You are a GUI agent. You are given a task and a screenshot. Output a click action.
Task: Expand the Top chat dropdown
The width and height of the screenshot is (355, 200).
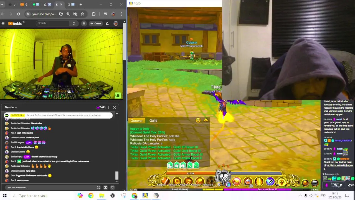(x=11, y=107)
